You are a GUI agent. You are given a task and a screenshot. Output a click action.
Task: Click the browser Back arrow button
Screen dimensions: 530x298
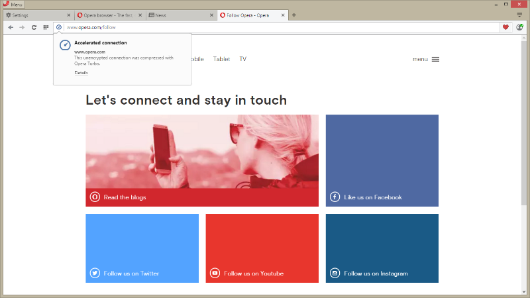click(x=11, y=27)
